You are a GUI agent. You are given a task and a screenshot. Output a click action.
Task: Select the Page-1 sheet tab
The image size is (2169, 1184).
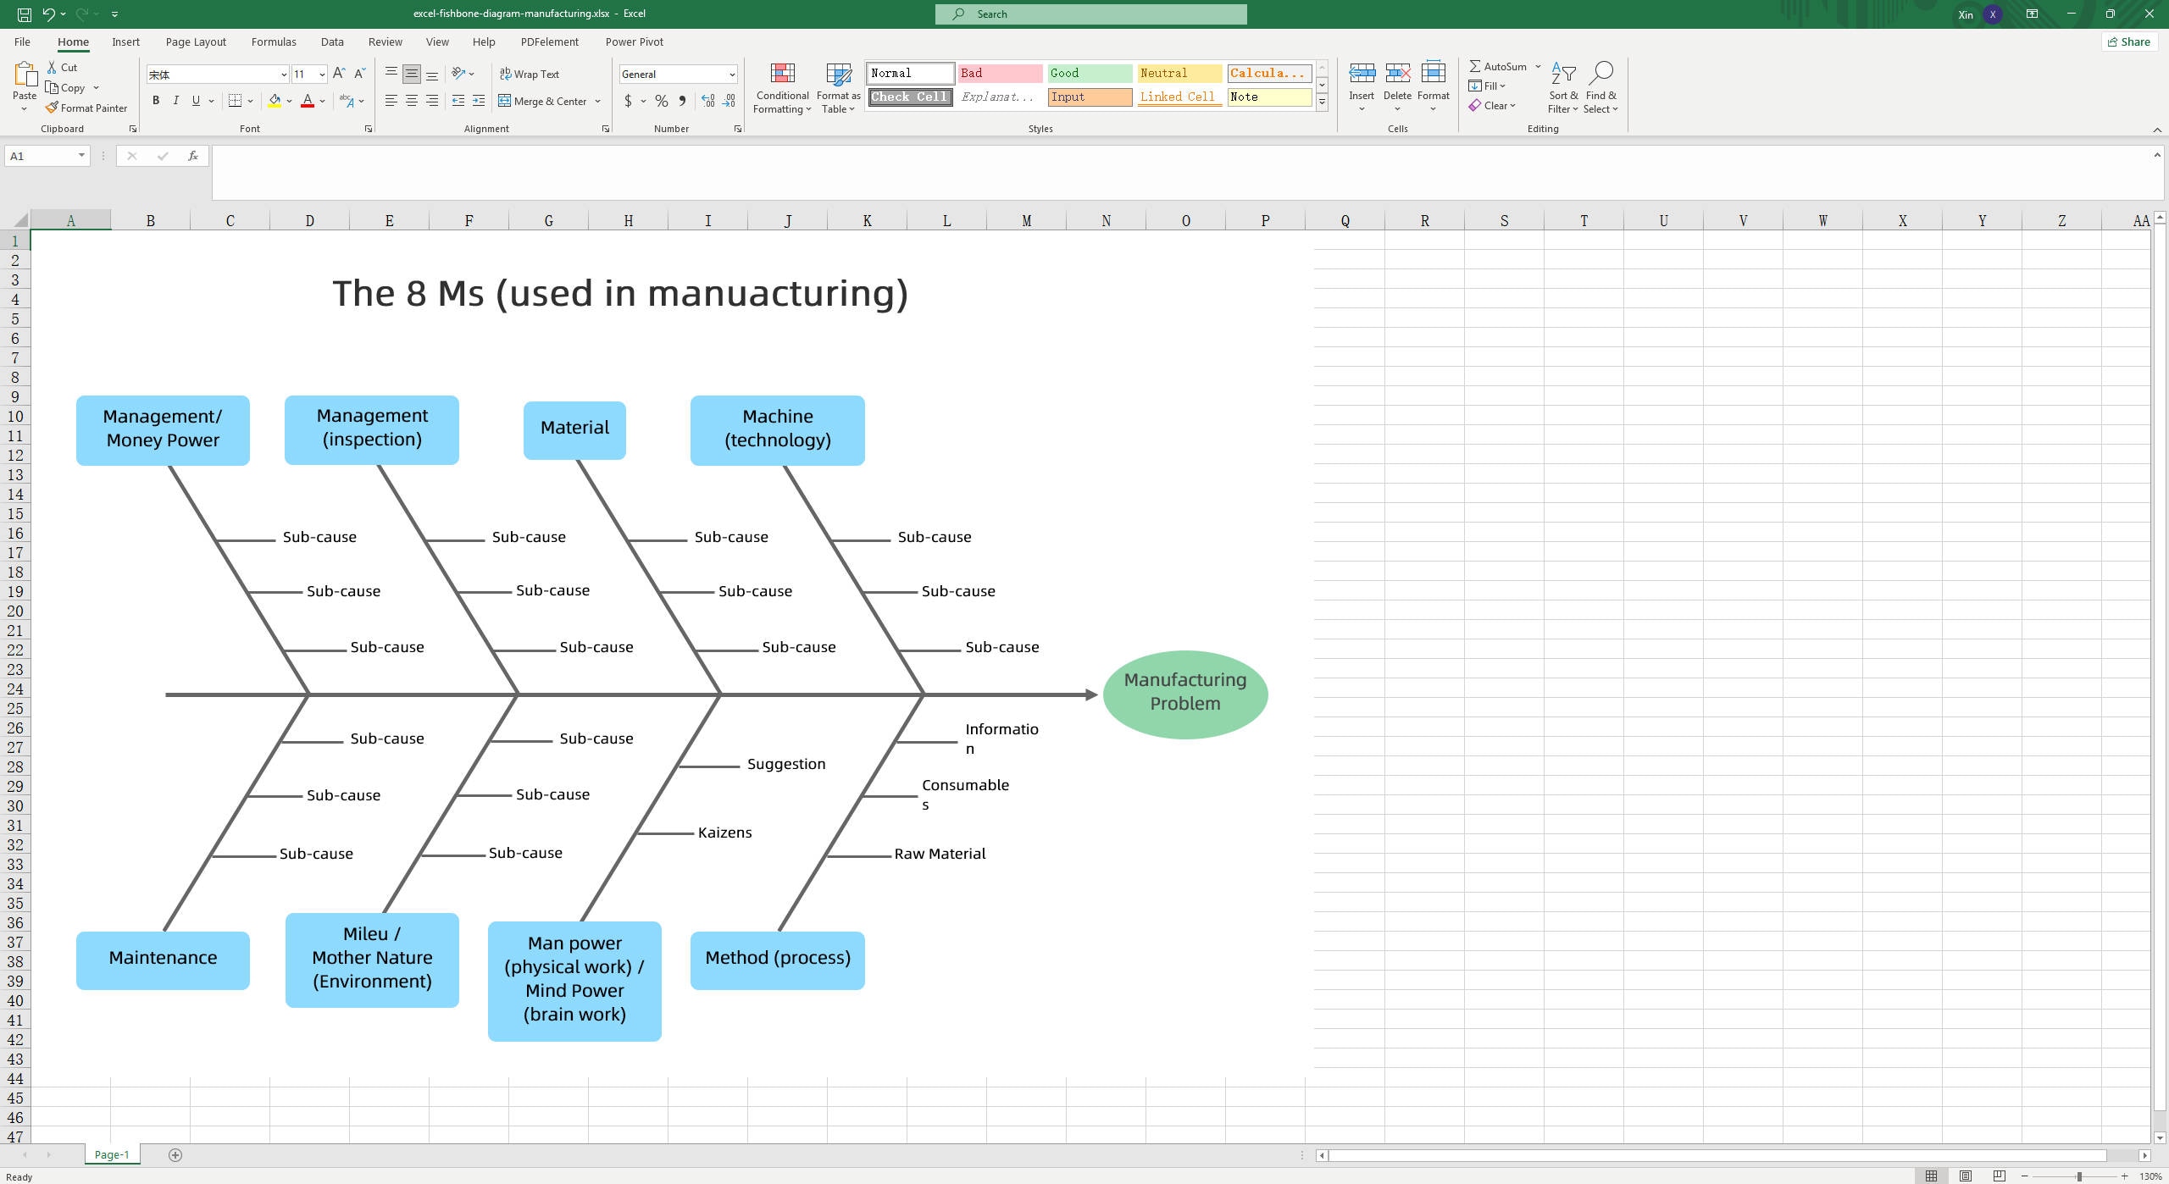(x=112, y=1154)
